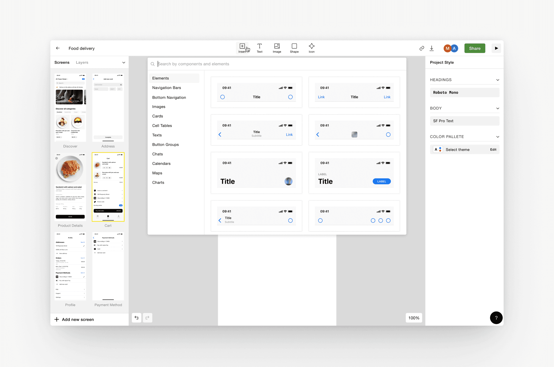Click the 100% zoom level button

414,318
